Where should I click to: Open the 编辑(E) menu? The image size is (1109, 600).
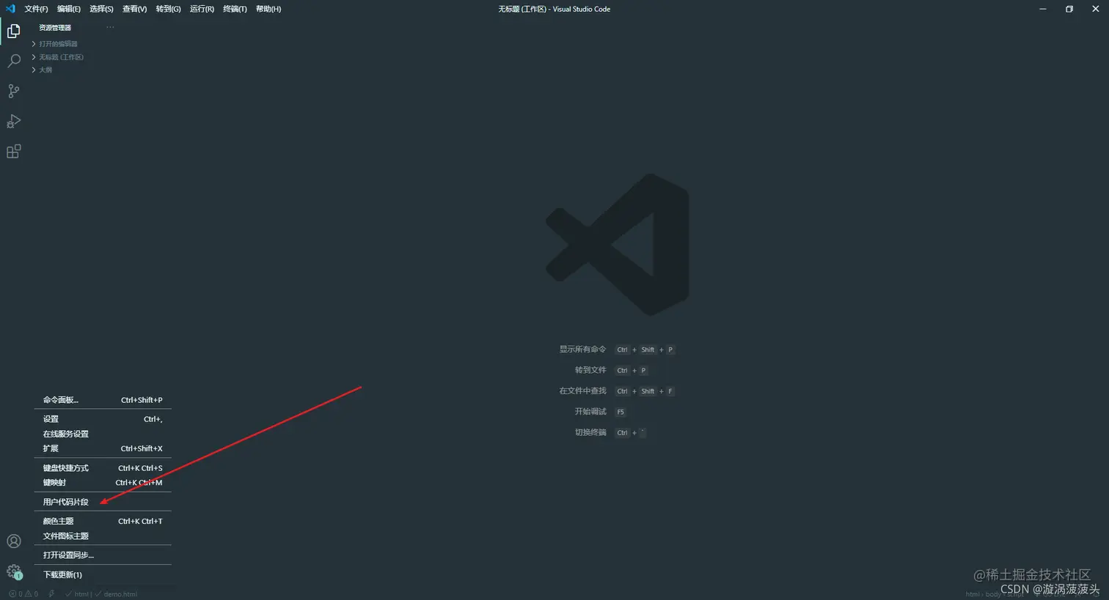pos(69,9)
